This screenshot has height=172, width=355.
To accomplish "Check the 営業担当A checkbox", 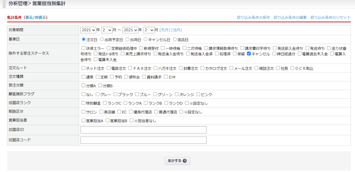I will point(83,121).
